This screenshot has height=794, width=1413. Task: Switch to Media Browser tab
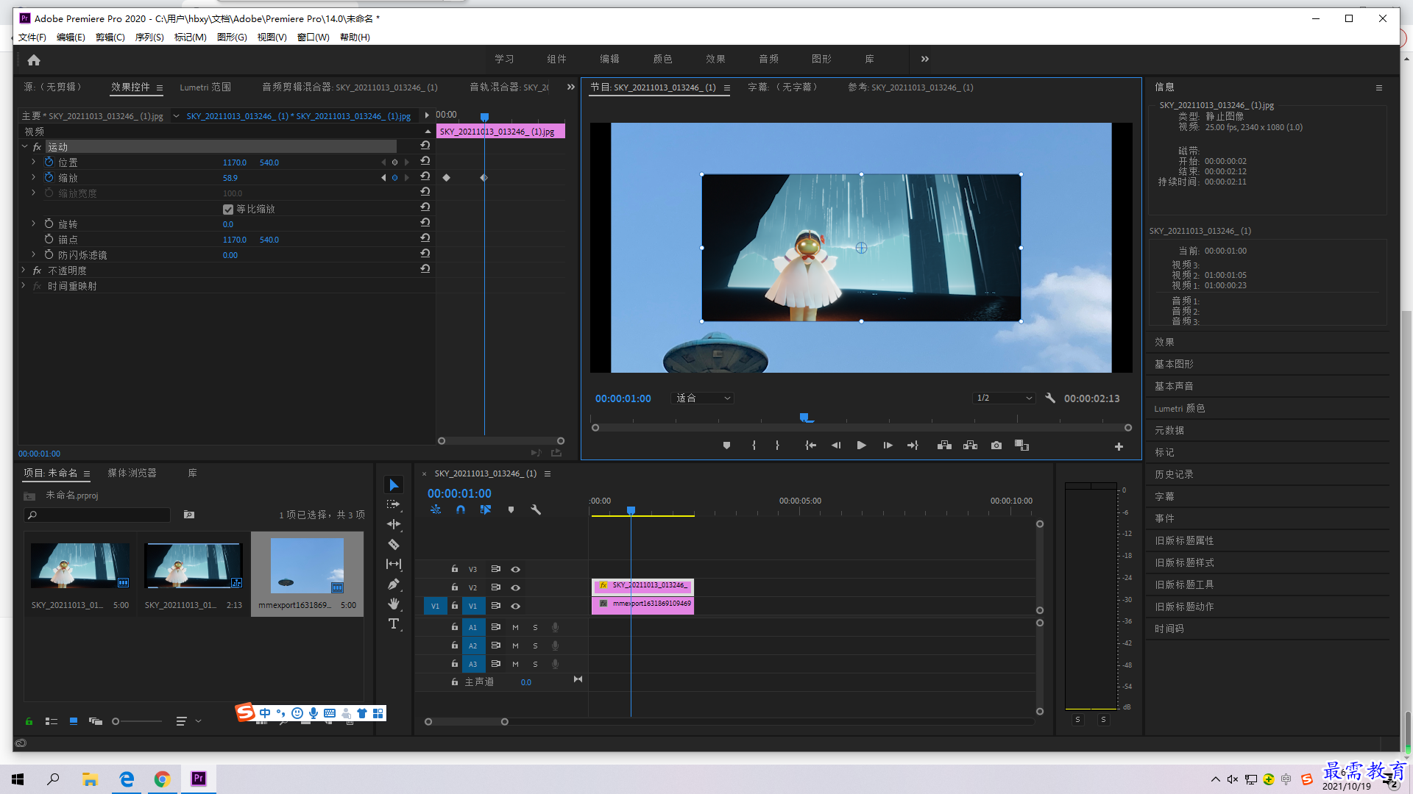tap(132, 473)
